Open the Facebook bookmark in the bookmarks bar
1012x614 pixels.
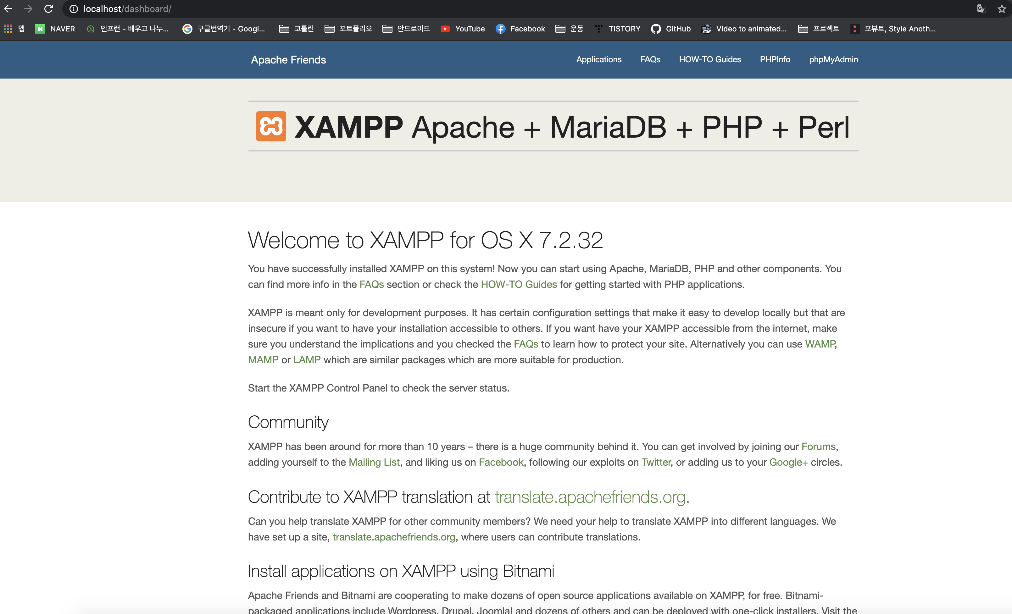pyautogui.click(x=520, y=29)
